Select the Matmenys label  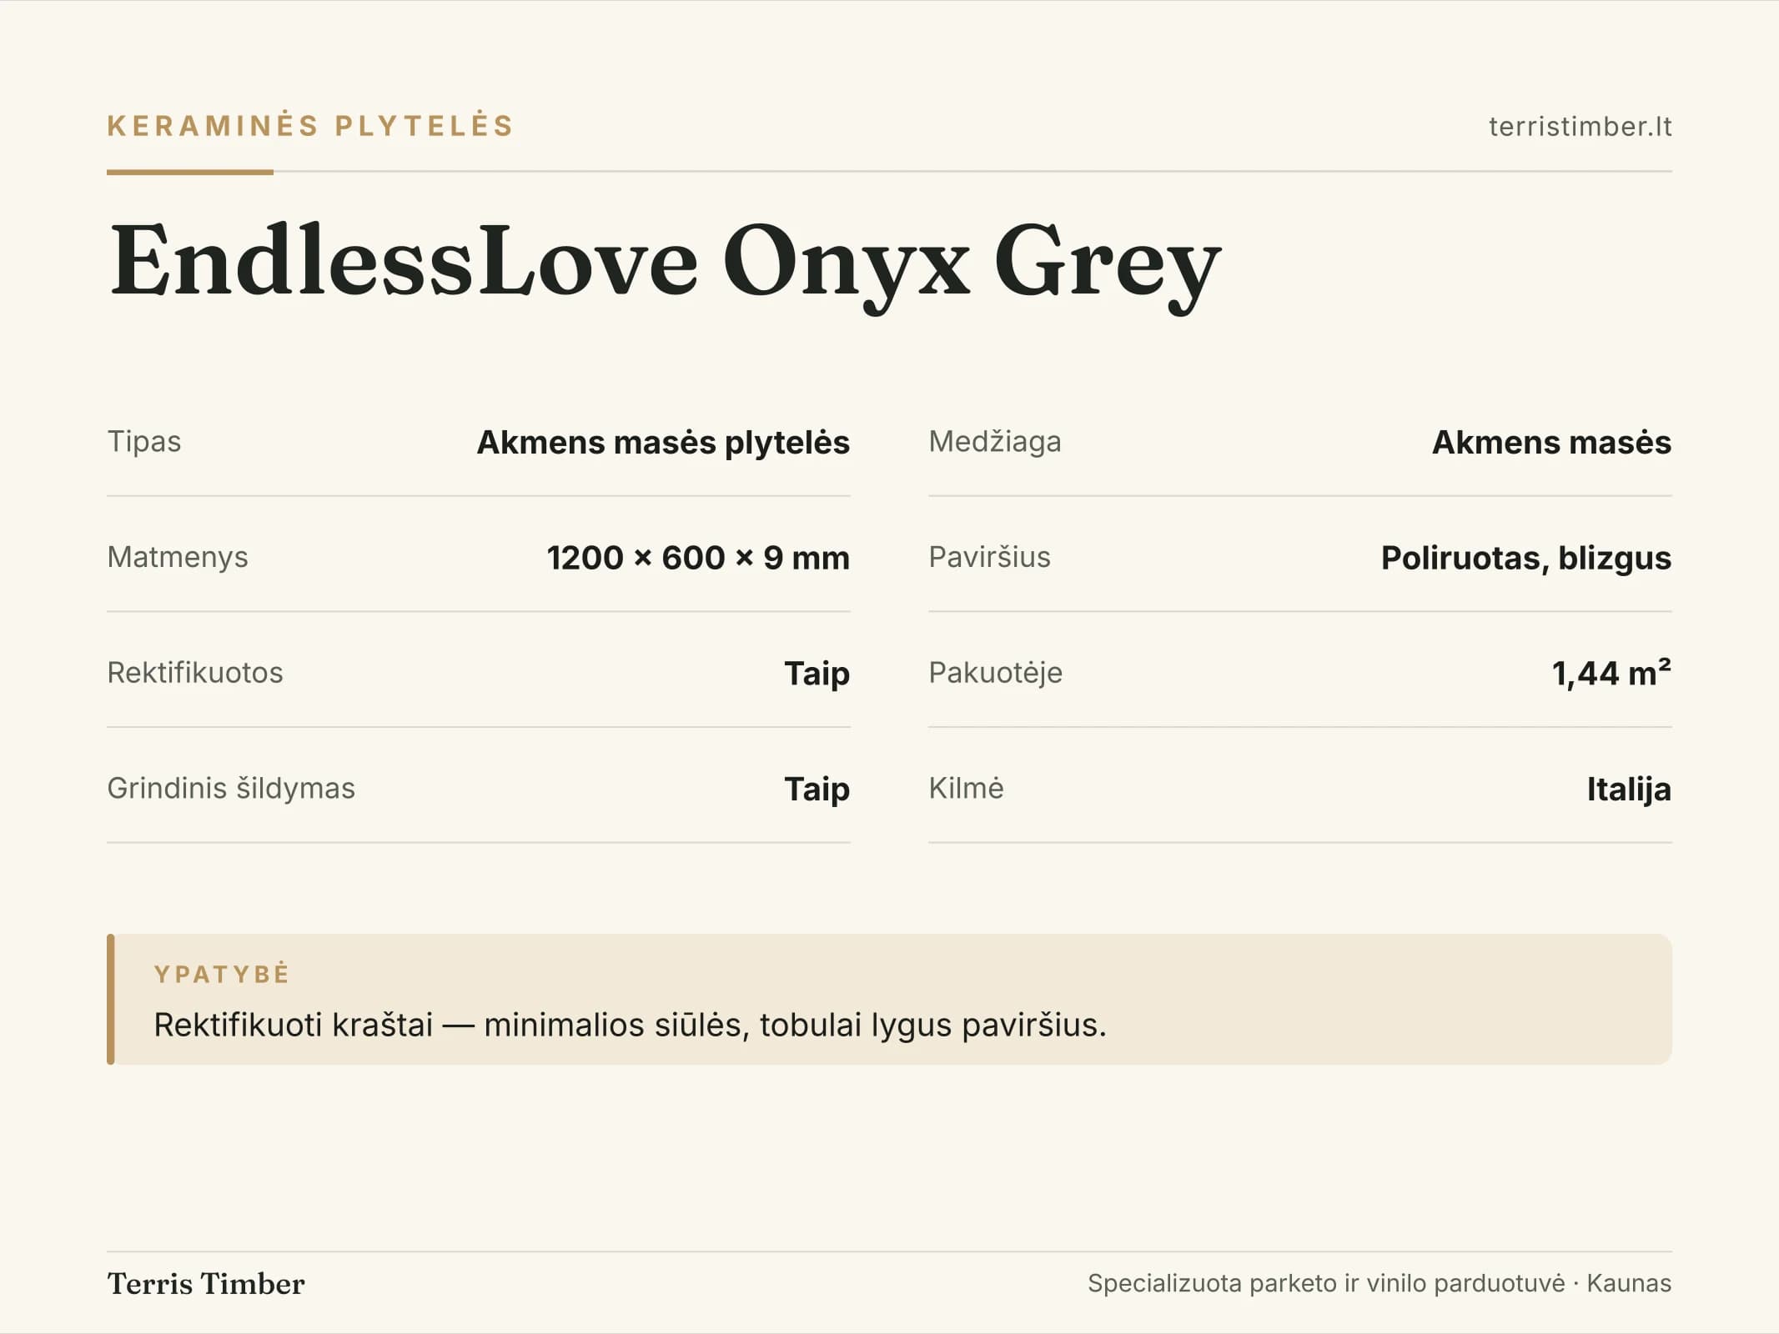click(x=178, y=557)
